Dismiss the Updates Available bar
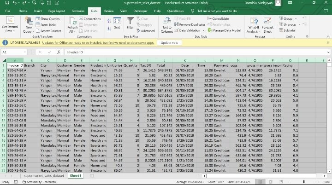Viewport: 332px width, 185px height. [328, 43]
